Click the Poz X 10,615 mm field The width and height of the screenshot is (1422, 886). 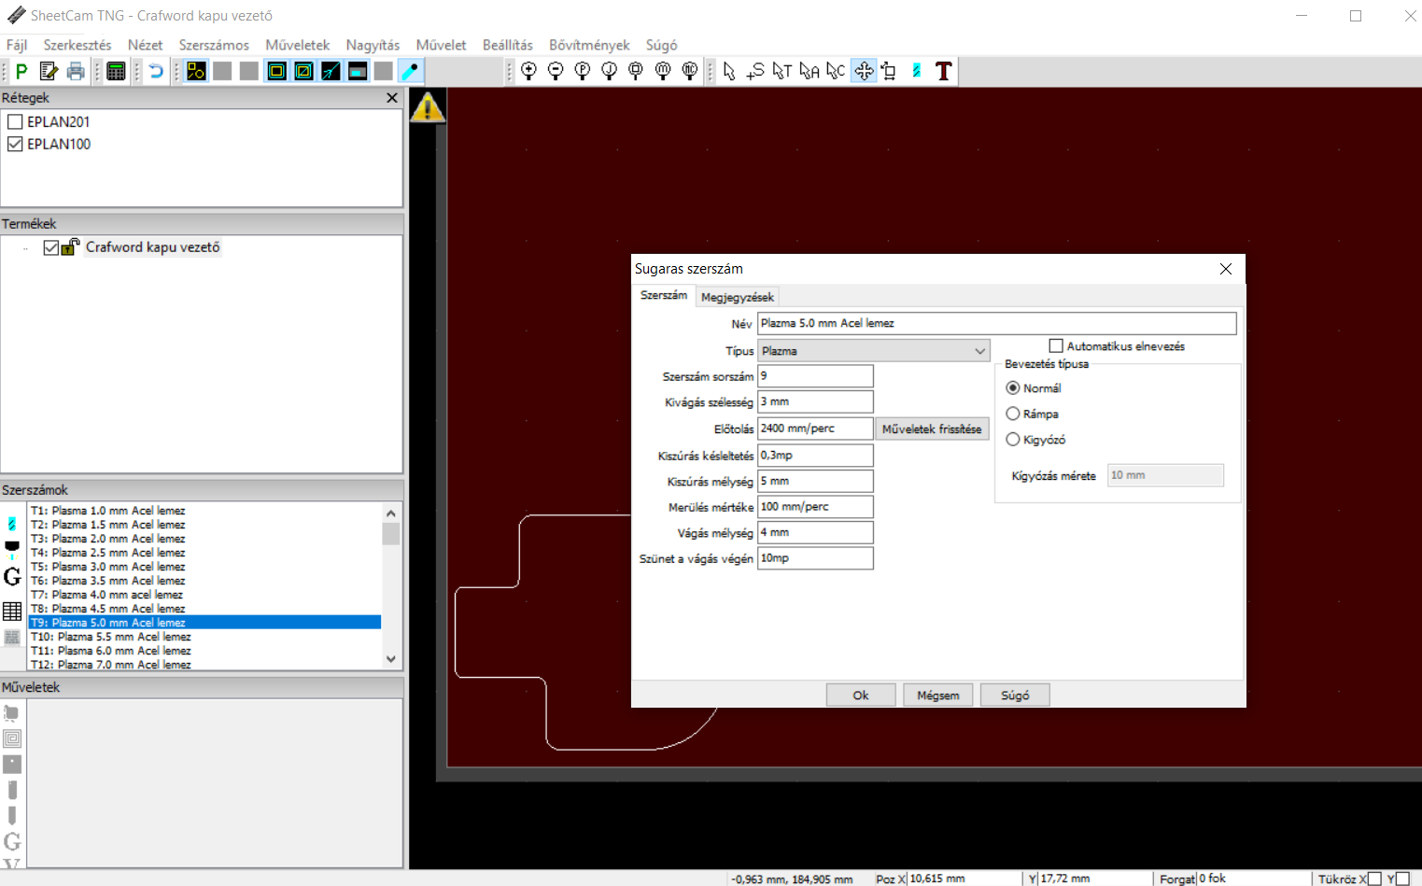964,879
